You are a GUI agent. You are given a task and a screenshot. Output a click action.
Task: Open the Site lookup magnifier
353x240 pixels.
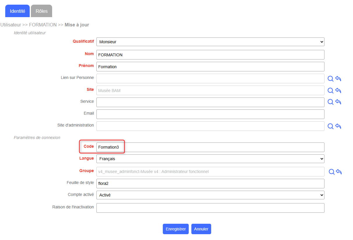[x=331, y=91]
